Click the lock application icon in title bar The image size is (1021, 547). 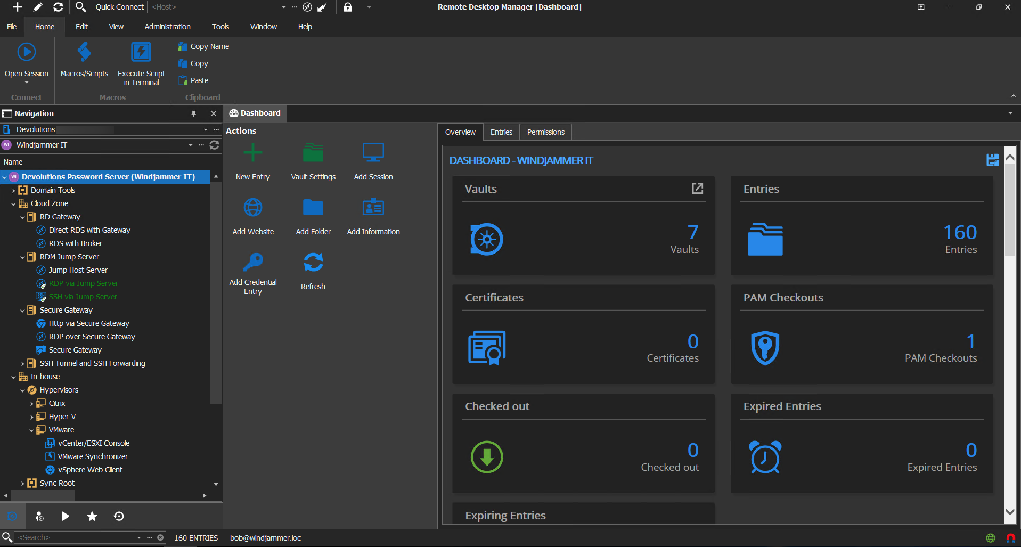[348, 7]
